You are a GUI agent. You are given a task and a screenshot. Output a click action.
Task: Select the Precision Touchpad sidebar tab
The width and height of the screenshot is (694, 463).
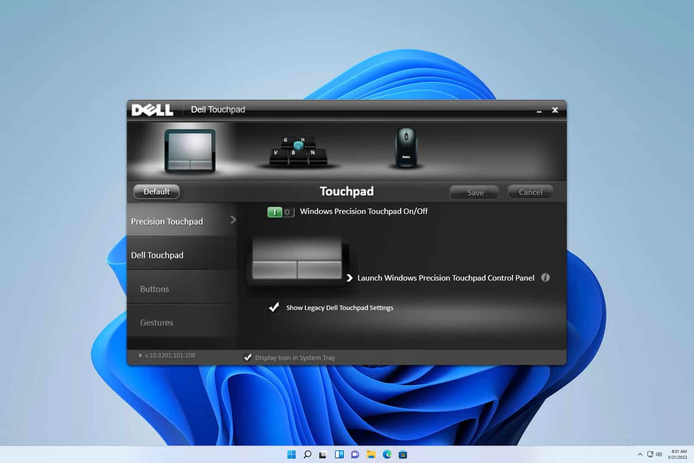click(182, 220)
